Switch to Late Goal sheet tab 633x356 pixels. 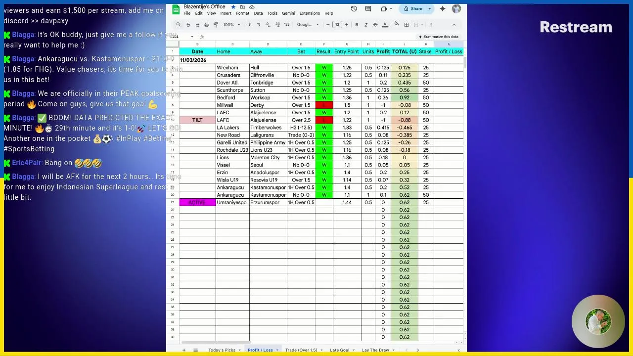point(339,350)
